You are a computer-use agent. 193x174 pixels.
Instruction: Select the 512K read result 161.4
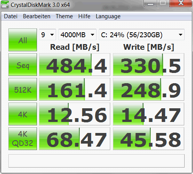[74, 89]
